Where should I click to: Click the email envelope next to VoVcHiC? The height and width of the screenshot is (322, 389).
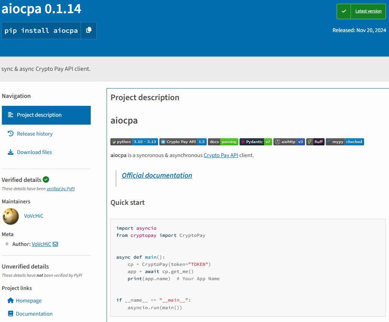(55, 244)
